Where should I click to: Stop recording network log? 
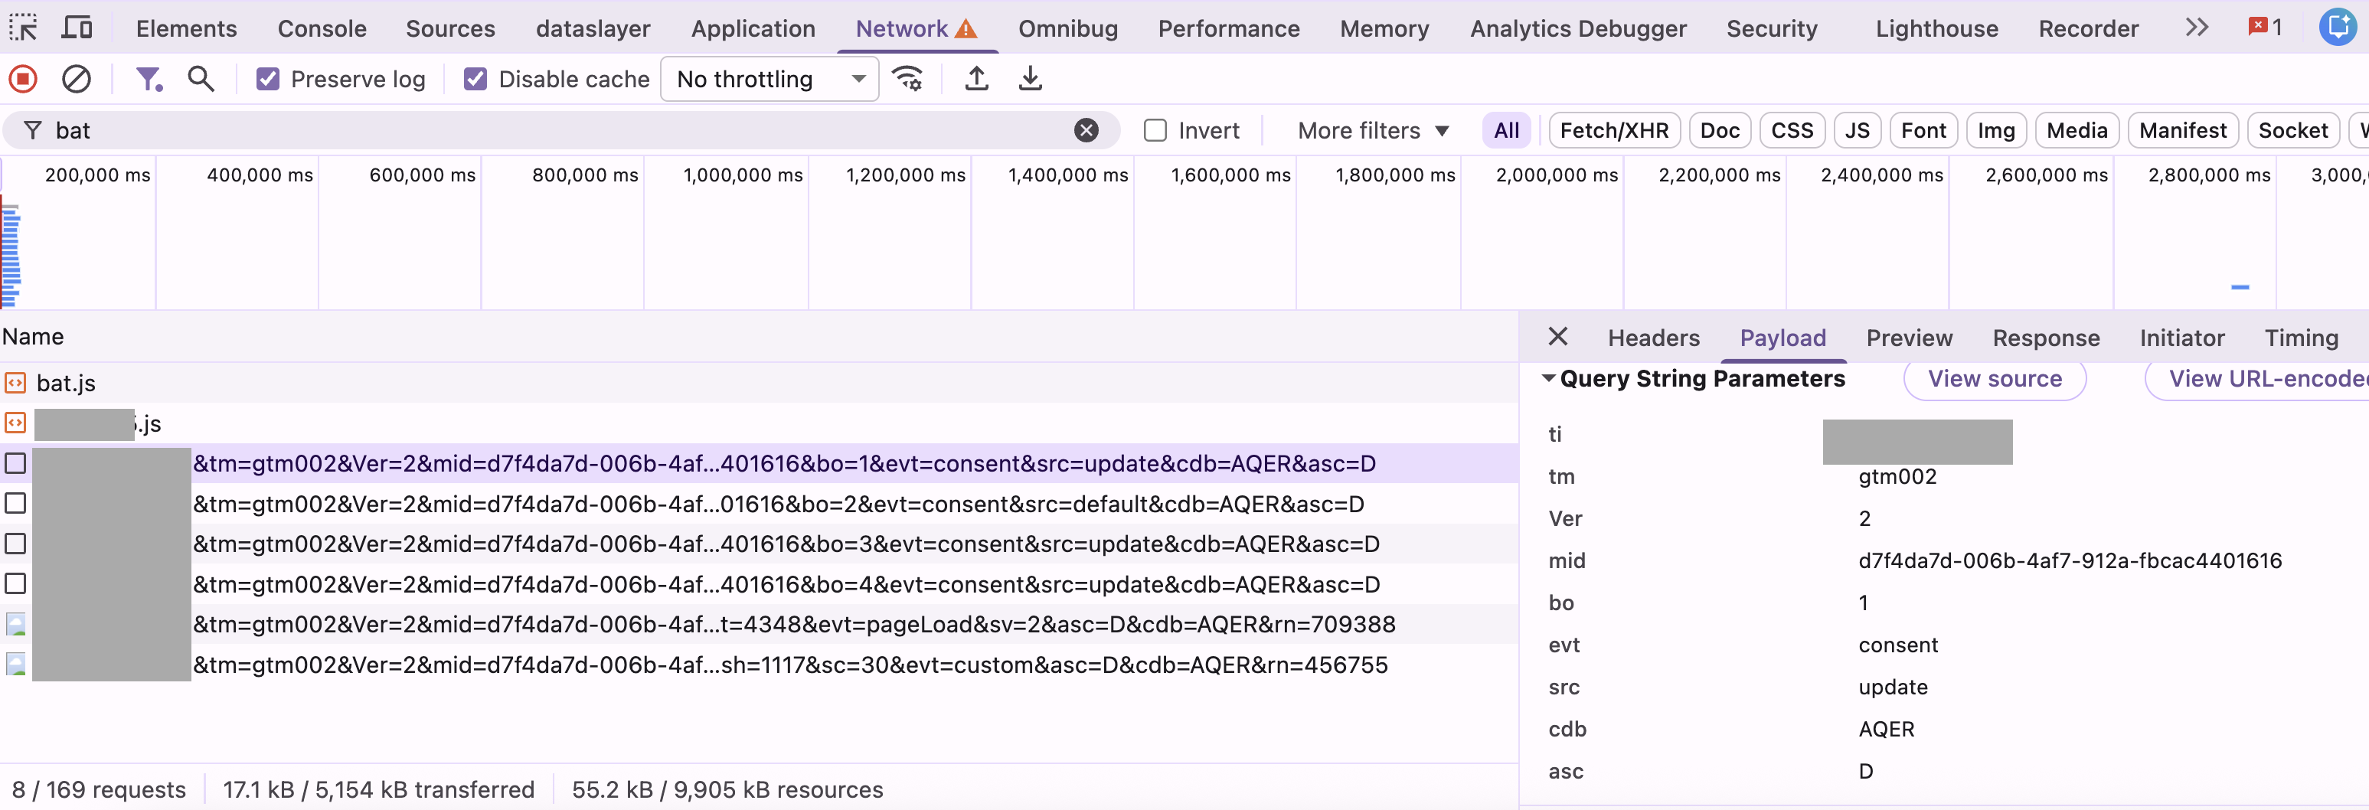coord(22,79)
